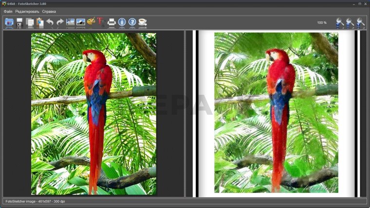Viewport: 370px width, 208px height.
Task: Click the first magnifier zoom icon
Action: [340, 22]
